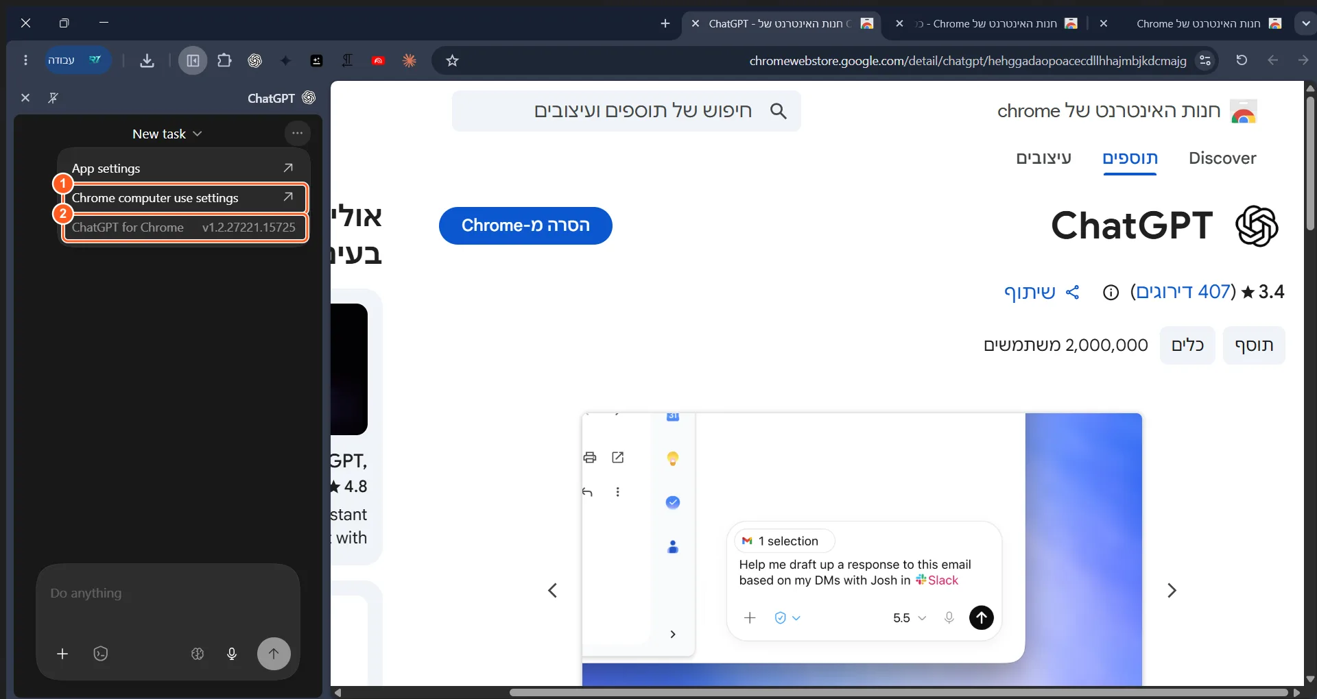Screen dimensions: 1317x699
Task: Send the prompt with the up-arrow button
Action: pyautogui.click(x=274, y=654)
